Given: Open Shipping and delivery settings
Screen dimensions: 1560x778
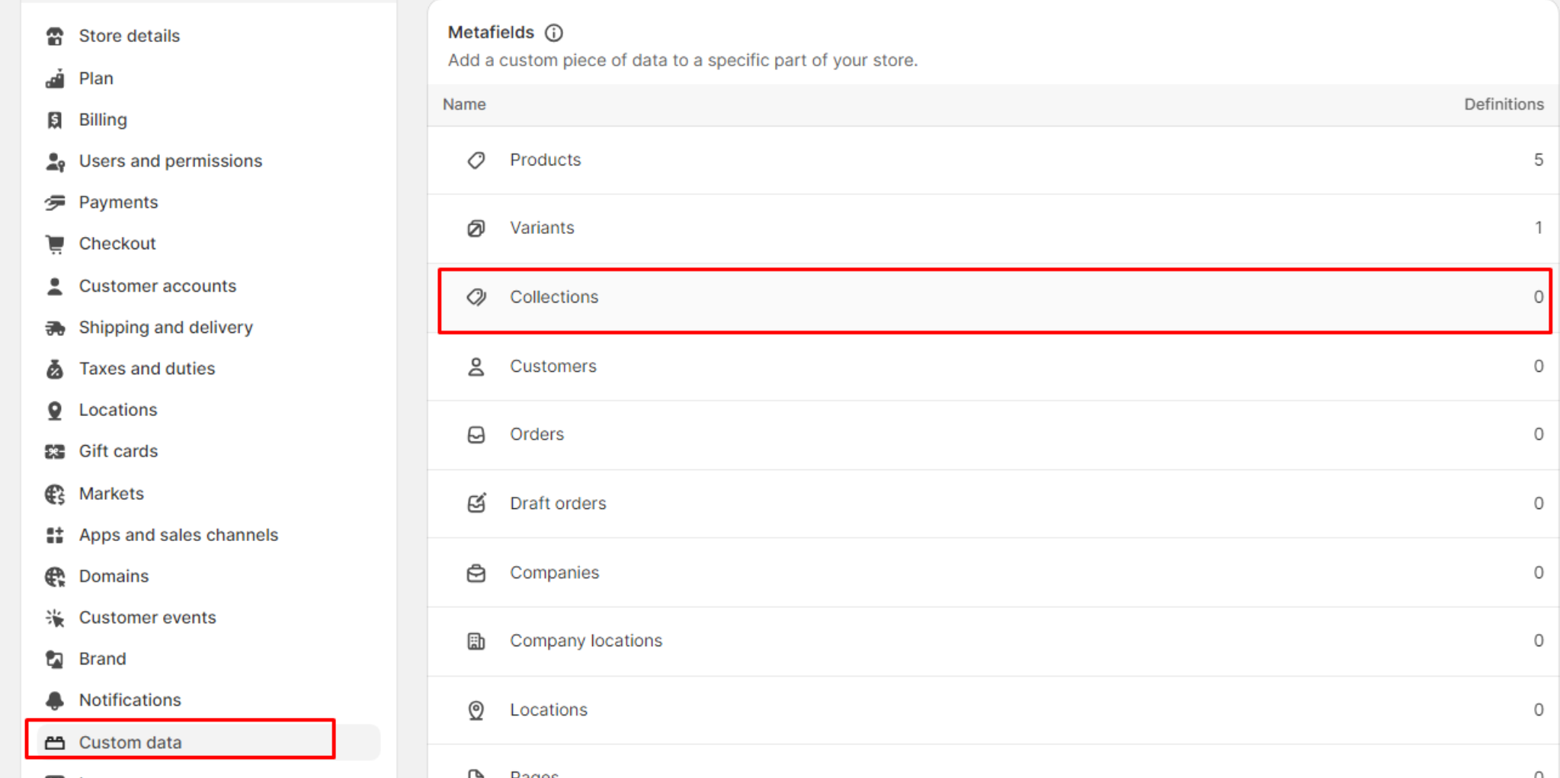Looking at the screenshot, I should click(x=166, y=328).
